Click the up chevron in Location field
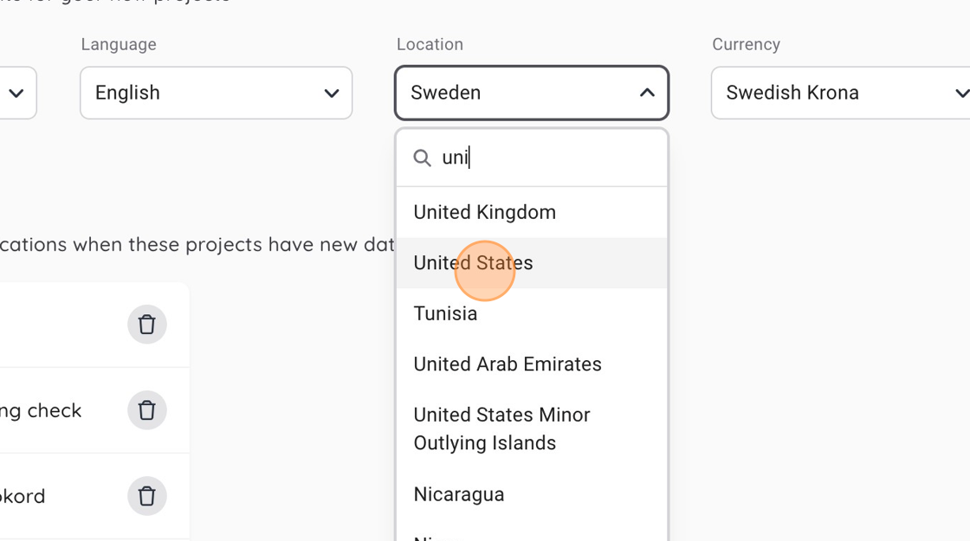This screenshot has width=970, height=541. [x=647, y=93]
